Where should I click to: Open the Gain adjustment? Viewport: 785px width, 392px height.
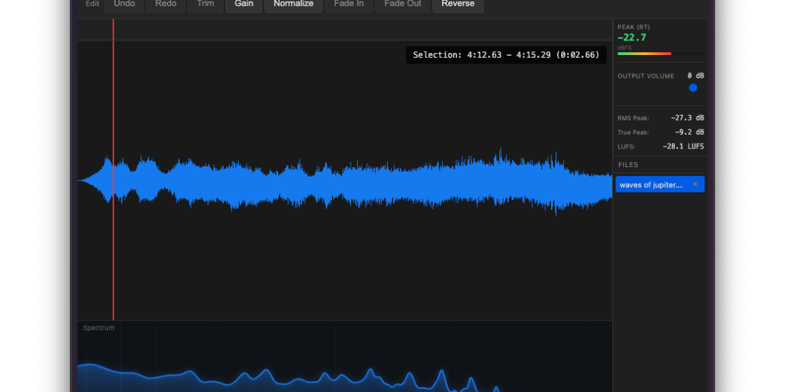pos(244,4)
